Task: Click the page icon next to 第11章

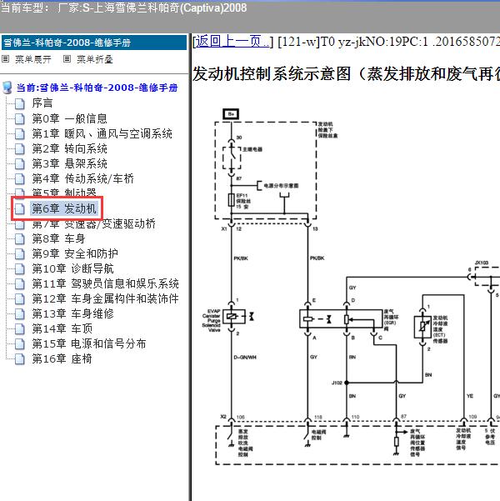Action: click(x=20, y=284)
